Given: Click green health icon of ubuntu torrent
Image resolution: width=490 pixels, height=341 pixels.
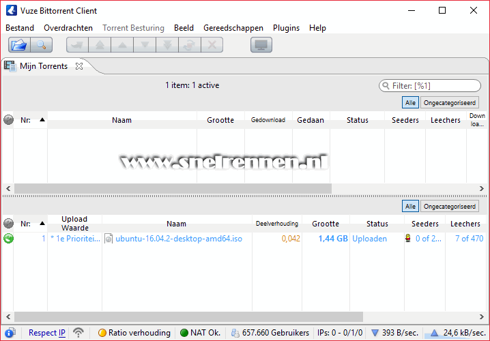Looking at the screenshot, I should (8, 239).
